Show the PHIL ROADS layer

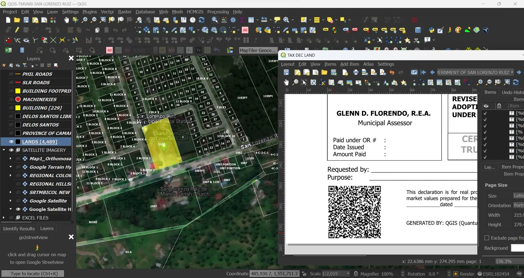pos(11,74)
